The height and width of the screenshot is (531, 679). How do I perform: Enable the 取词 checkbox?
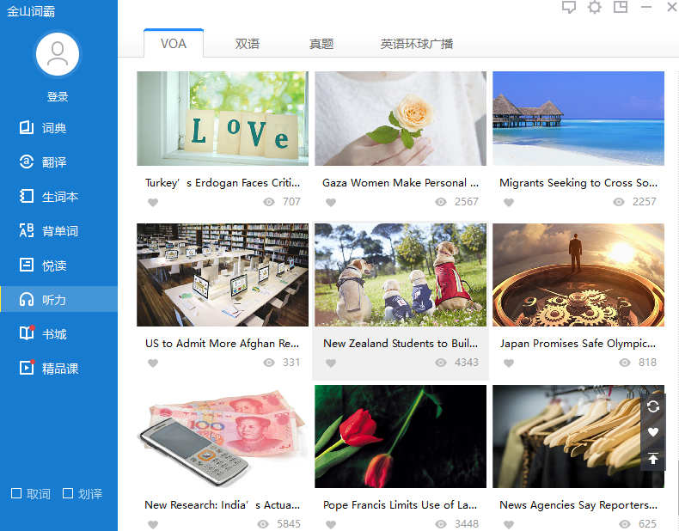pyautogui.click(x=16, y=494)
